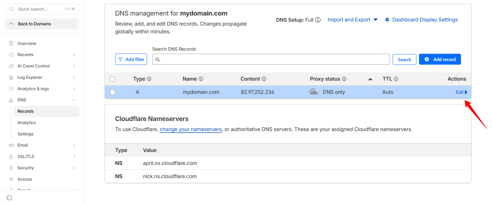The width and height of the screenshot is (492, 205).
Task: Tick the checkbox for mydomain.com A record
Action: click(113, 92)
